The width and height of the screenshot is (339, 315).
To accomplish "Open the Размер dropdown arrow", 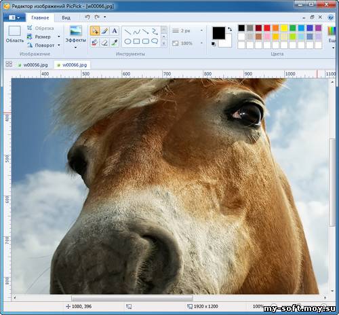I will click(x=59, y=37).
